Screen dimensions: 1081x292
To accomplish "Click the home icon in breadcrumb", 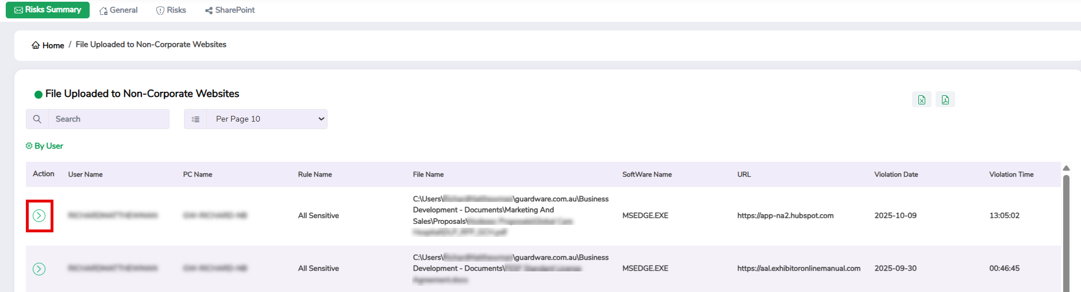I will pos(36,45).
